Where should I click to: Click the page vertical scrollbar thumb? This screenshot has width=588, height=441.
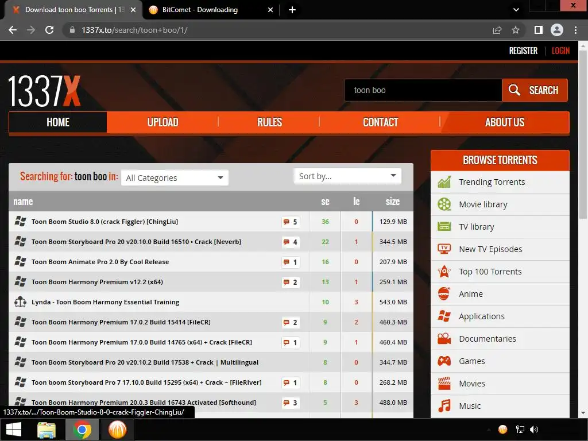coord(583,134)
